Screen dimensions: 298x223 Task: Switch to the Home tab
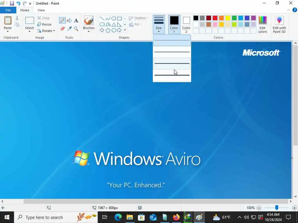pyautogui.click(x=25, y=10)
